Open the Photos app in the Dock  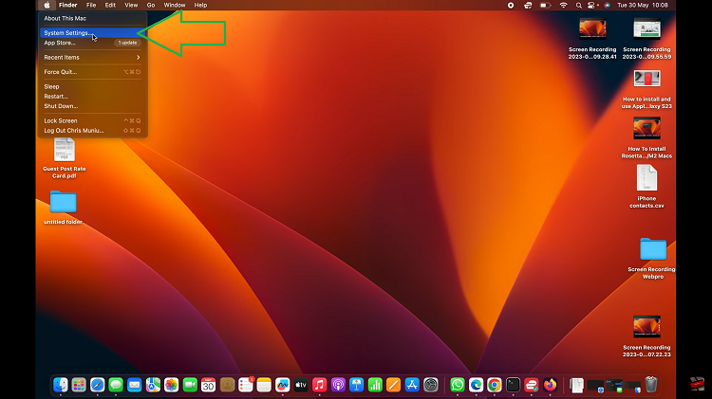tap(171, 385)
